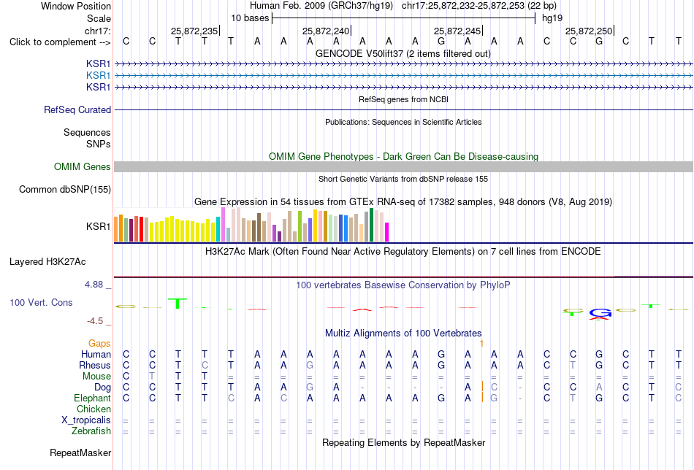Click the 25,872,250 coordinate marker
This screenshot has height=470, width=694.
tap(589, 31)
